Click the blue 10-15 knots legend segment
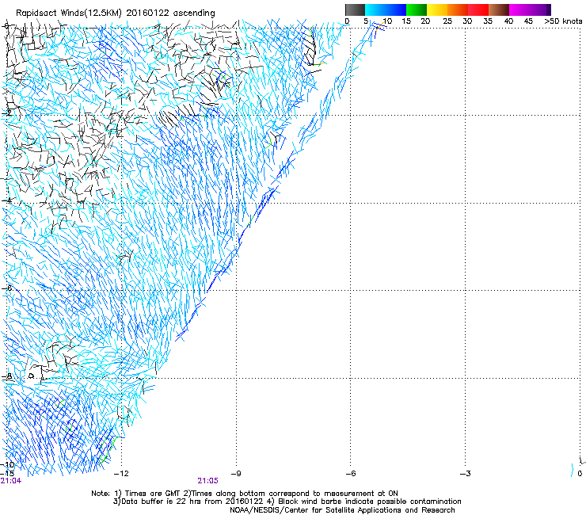586x515 pixels. click(396, 10)
